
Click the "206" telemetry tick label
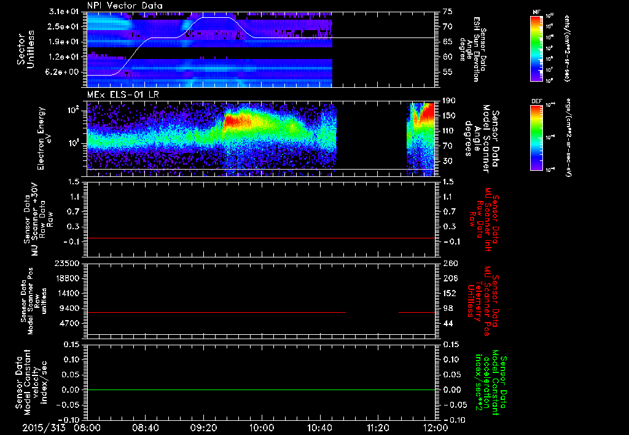coord(450,278)
